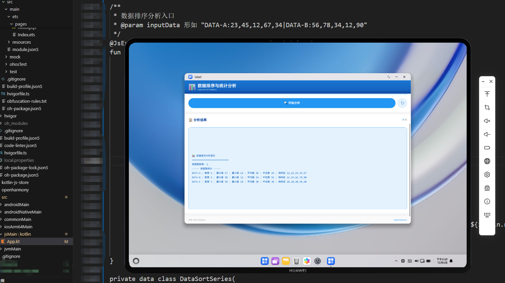Decrease emulator volume with speaker minus icon
This screenshot has width=505, height=283.
coord(487,134)
